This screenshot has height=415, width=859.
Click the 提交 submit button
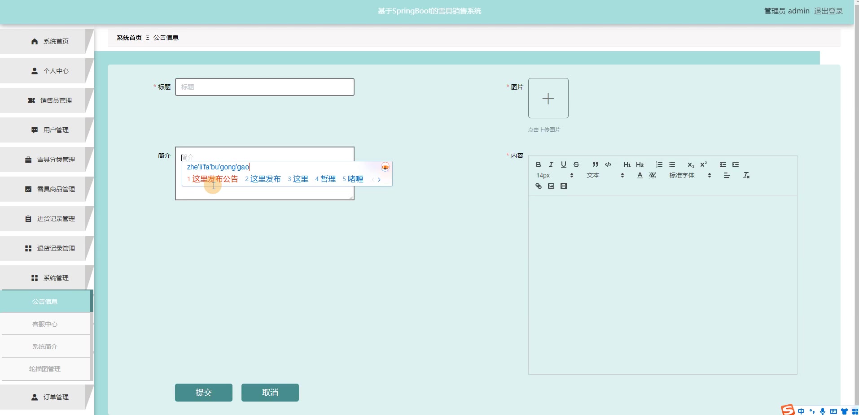point(204,393)
